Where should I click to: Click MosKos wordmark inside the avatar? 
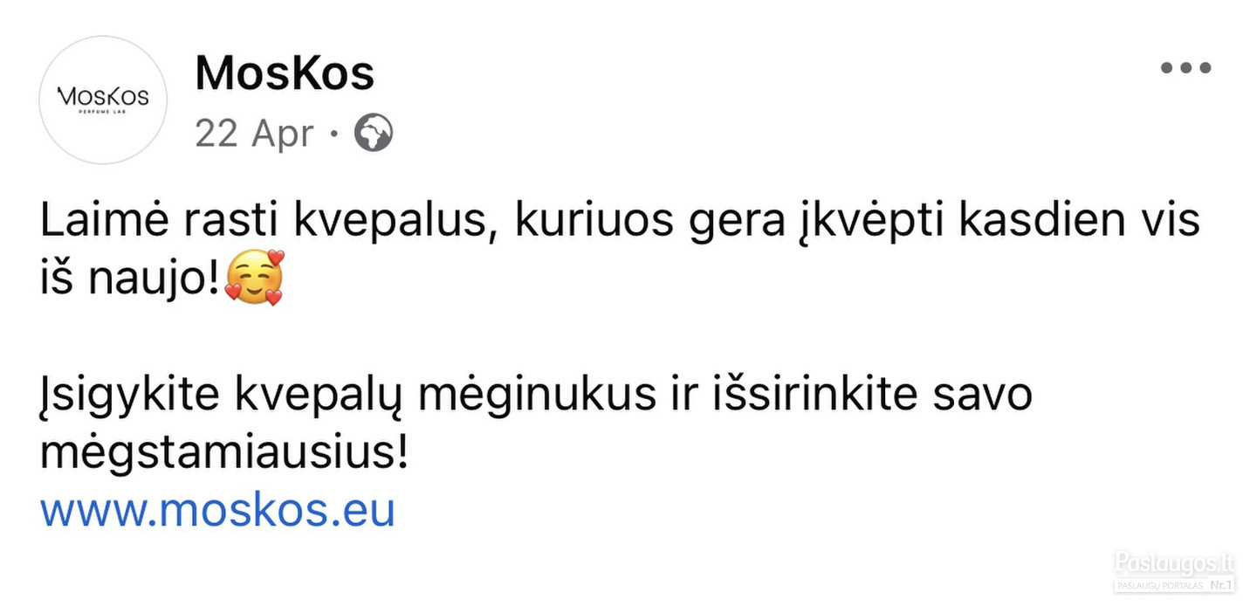(103, 96)
